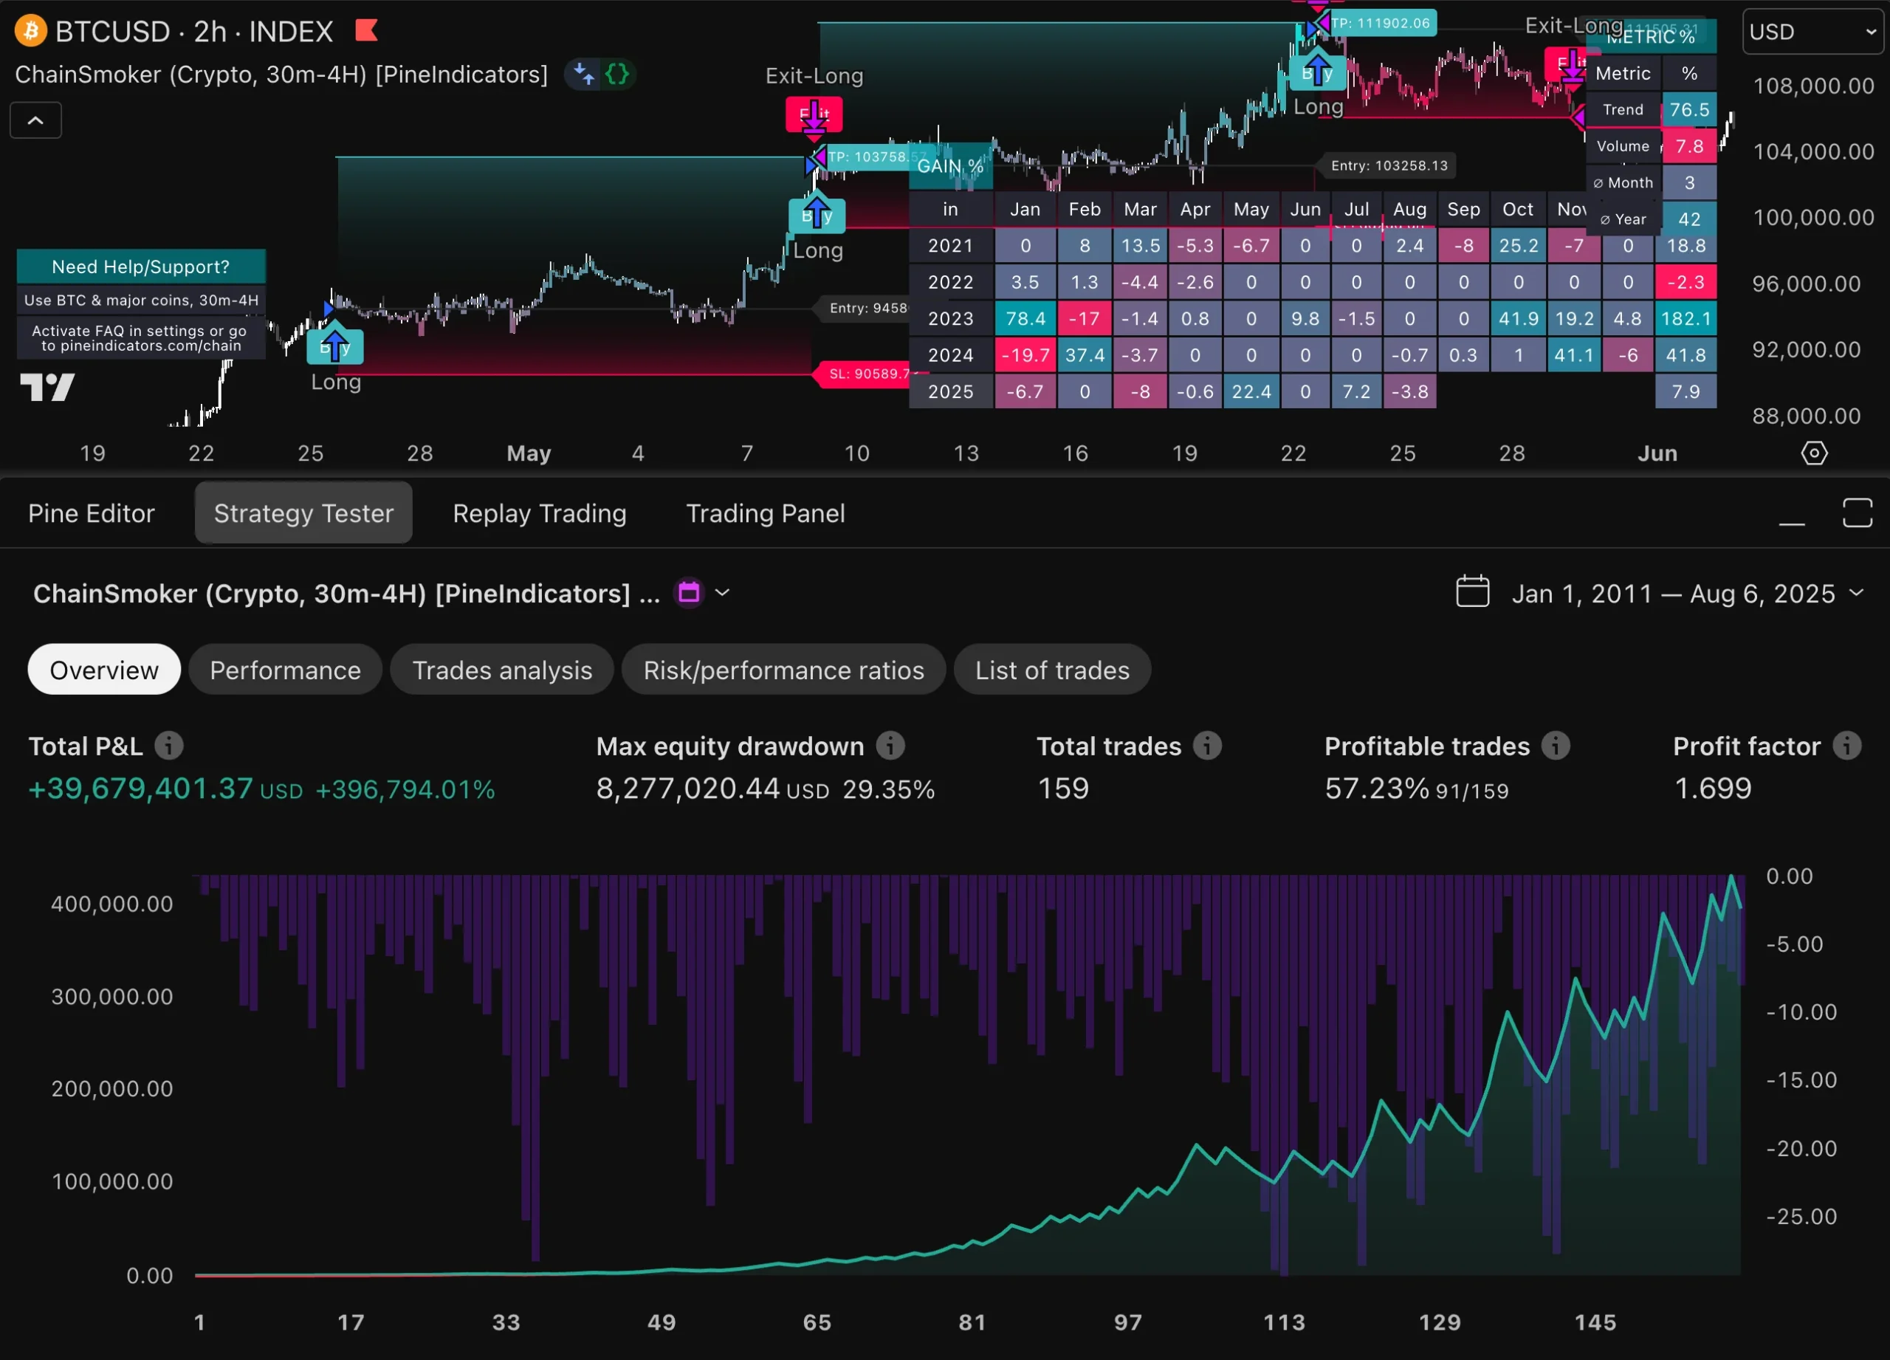The height and width of the screenshot is (1360, 1890).
Task: Click the 2023 Jan cell 78.4
Action: pyautogui.click(x=1025, y=319)
